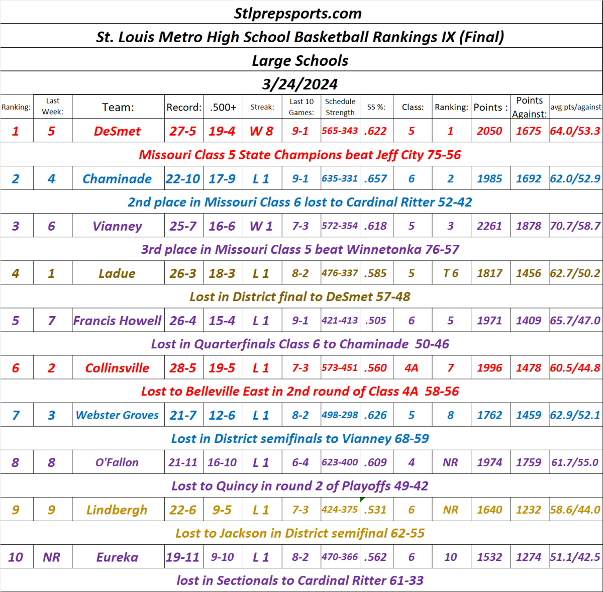Select Lindbergh's SS % cell .531
The width and height of the screenshot is (603, 592).
click(375, 510)
